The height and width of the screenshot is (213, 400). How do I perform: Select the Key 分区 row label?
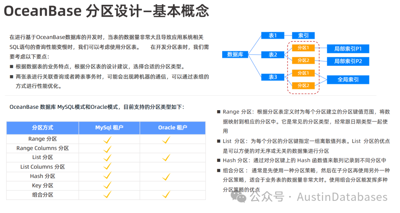[x=43, y=186]
